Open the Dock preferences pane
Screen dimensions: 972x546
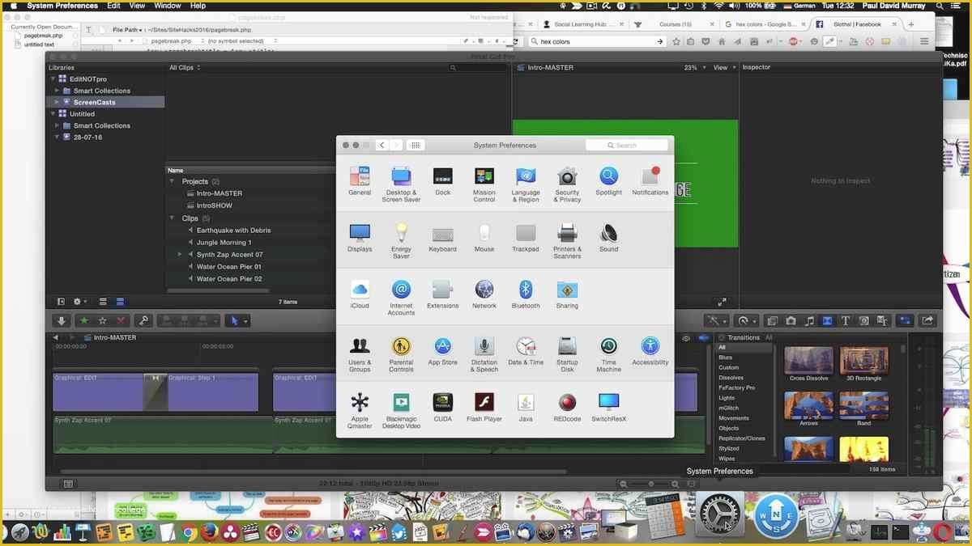tap(442, 182)
